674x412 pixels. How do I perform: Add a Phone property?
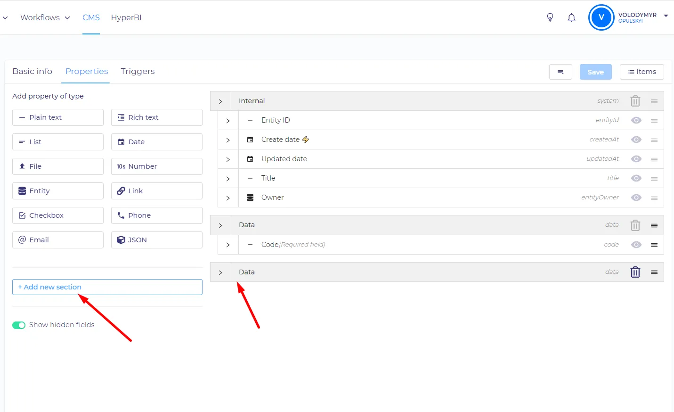click(x=157, y=215)
